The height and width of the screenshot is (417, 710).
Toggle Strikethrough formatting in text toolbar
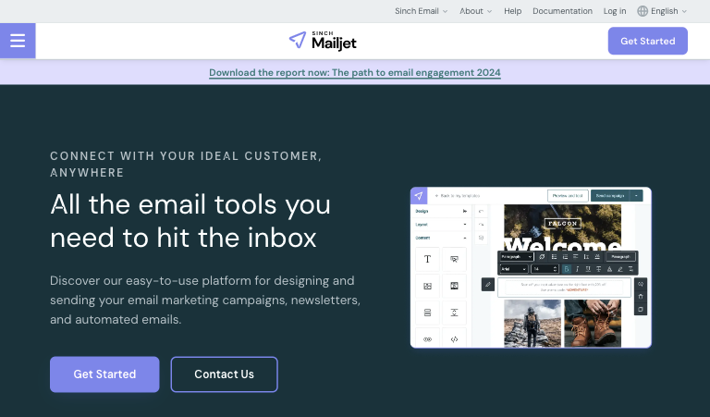[x=599, y=269]
